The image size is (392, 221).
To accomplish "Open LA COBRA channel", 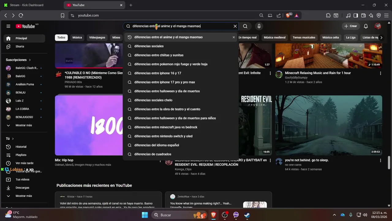I will click(x=24, y=109).
